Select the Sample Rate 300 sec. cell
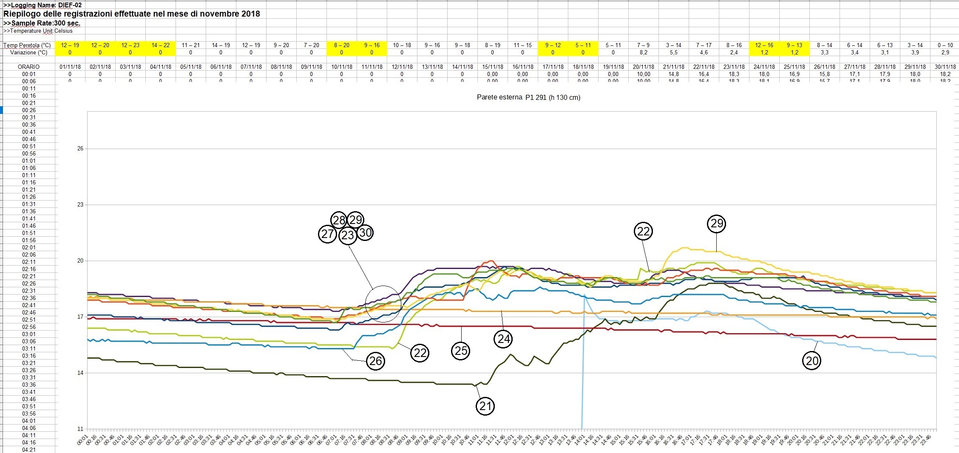This screenshot has height=453, width=959. click(x=42, y=23)
